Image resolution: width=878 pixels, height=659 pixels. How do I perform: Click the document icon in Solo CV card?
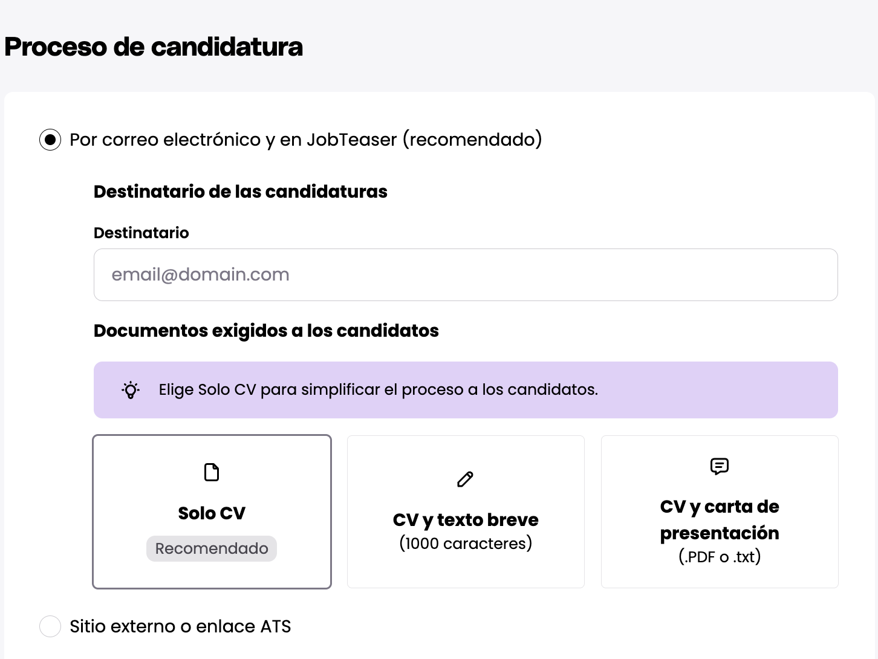[212, 472]
